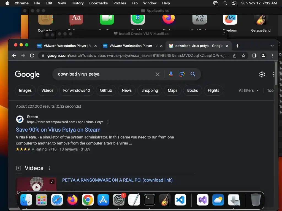Open the share page icon in address bar
Viewport: 282px width, 211px height.
pos(235,55)
